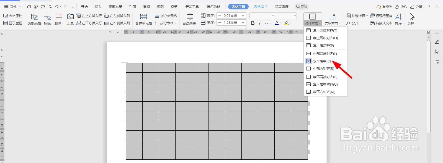Click the Sort (排序) icon
This screenshot has width=443, height=163.
398,19
